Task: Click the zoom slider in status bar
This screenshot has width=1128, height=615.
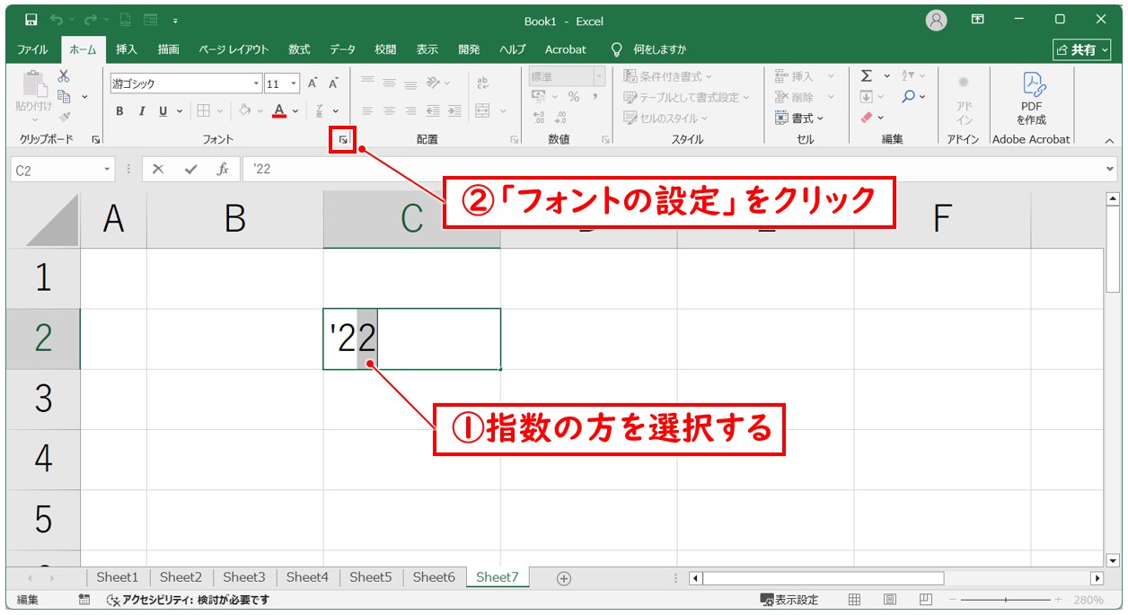Action: click(1006, 600)
